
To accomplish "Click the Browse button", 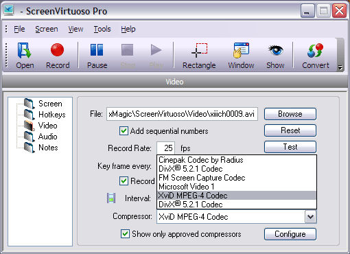I will click(x=290, y=114).
